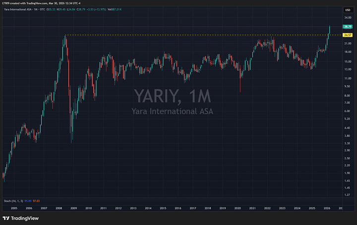This screenshot has height=225, width=357.
Task: Click the 2013 label on time axis
Action: tap(133, 208)
